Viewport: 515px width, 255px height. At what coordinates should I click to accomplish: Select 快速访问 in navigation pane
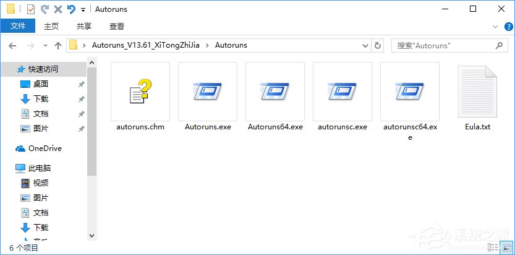43,69
